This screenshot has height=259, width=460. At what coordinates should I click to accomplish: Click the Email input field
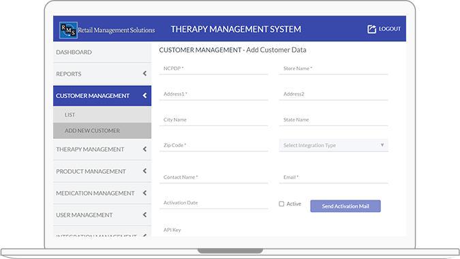click(x=333, y=177)
